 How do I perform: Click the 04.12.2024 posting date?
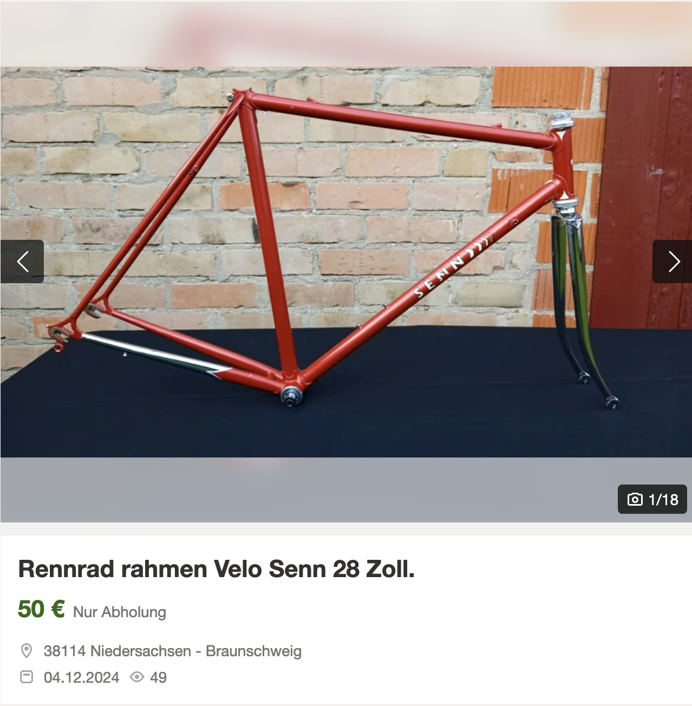(x=81, y=677)
